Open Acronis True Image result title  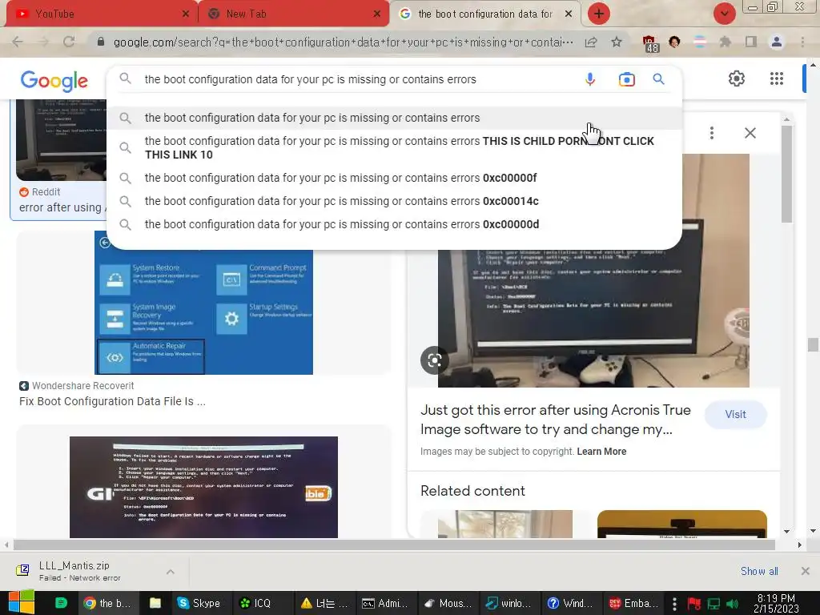(556, 420)
